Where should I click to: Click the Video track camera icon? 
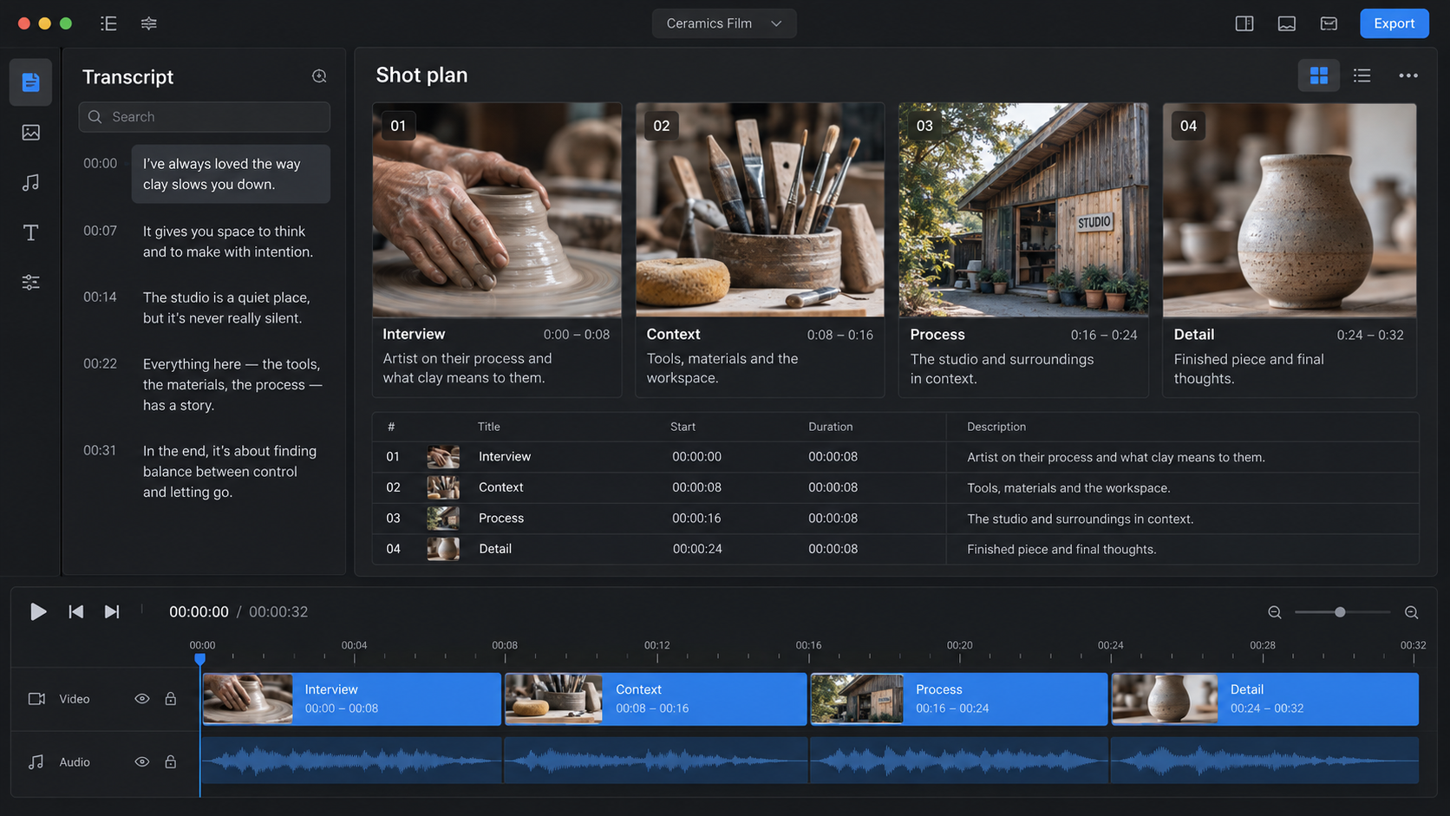click(x=36, y=699)
